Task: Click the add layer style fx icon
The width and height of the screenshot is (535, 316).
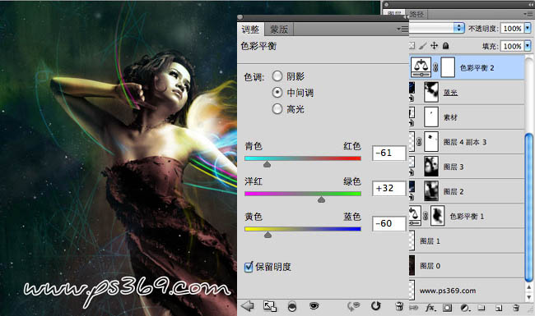Action: [x=430, y=308]
